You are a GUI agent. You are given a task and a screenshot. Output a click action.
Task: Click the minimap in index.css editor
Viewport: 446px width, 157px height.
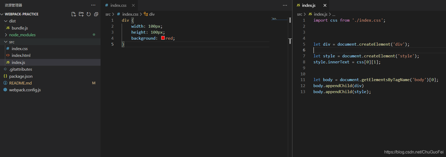(x=279, y=19)
